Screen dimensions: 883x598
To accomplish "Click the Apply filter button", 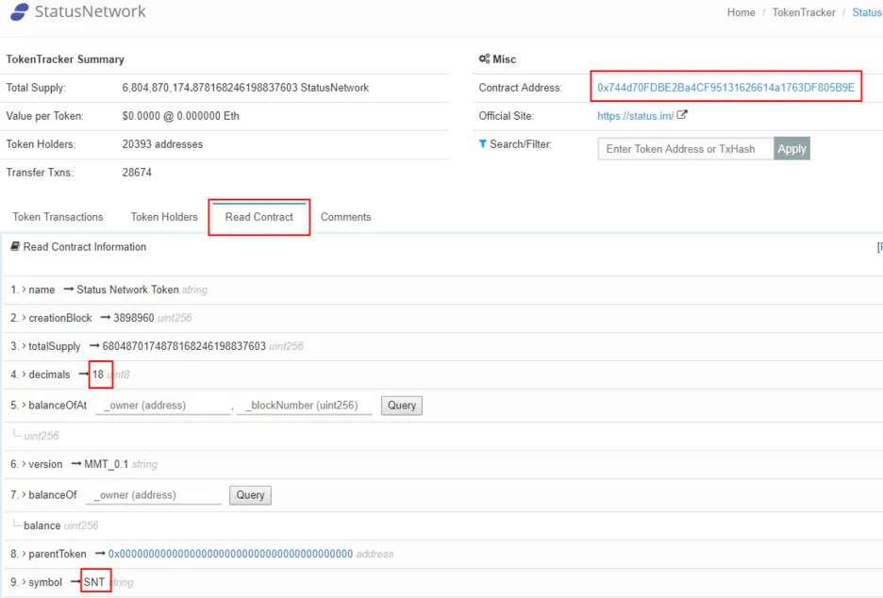I will point(791,149).
